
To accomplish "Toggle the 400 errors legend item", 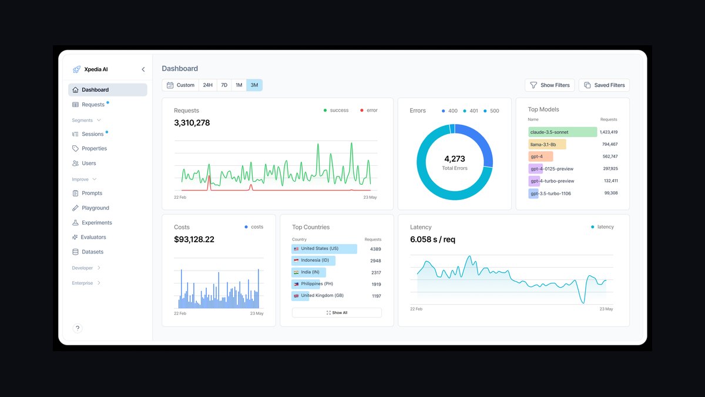I will click(x=449, y=111).
